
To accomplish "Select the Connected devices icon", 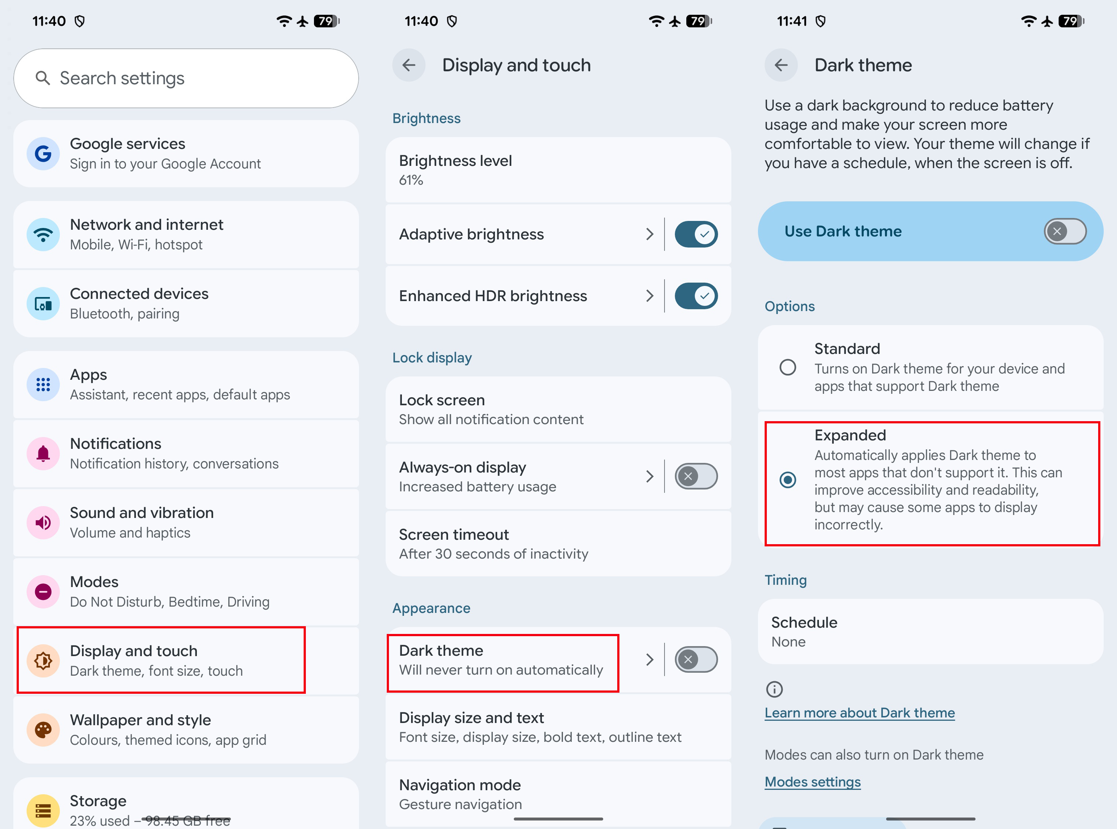I will 44,304.
